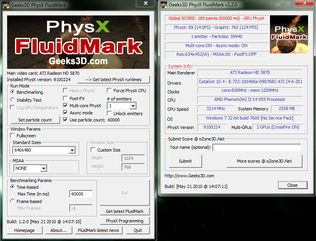Click About... button
Viewport: 316px width, 241px height.
click(x=59, y=230)
